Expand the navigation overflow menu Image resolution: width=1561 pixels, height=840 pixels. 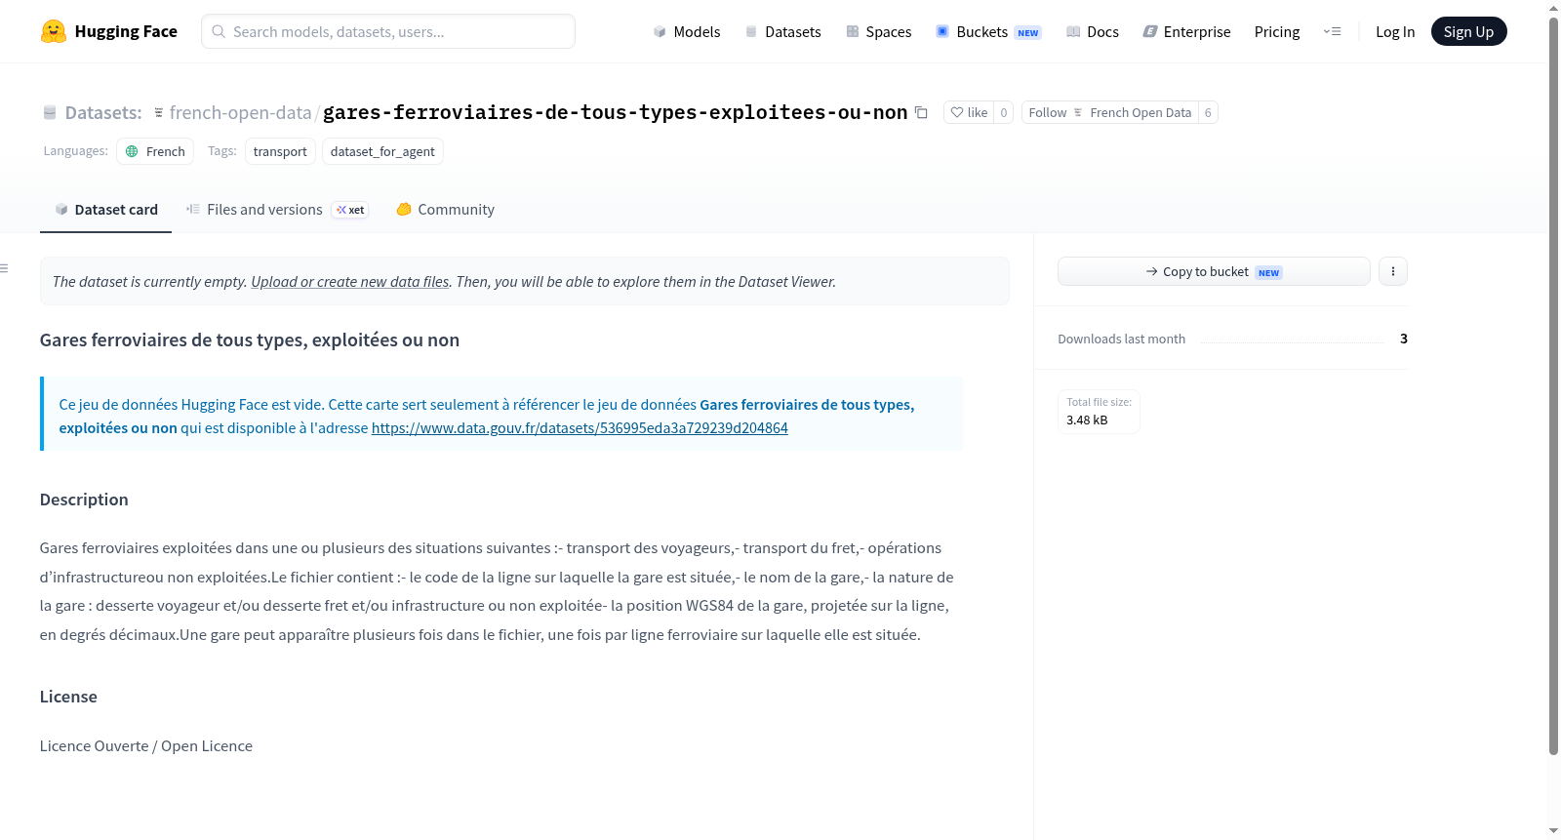(1332, 31)
